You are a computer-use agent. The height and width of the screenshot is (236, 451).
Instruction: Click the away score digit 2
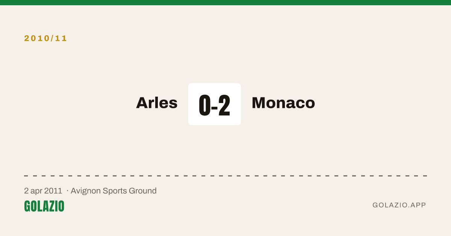[x=224, y=105]
